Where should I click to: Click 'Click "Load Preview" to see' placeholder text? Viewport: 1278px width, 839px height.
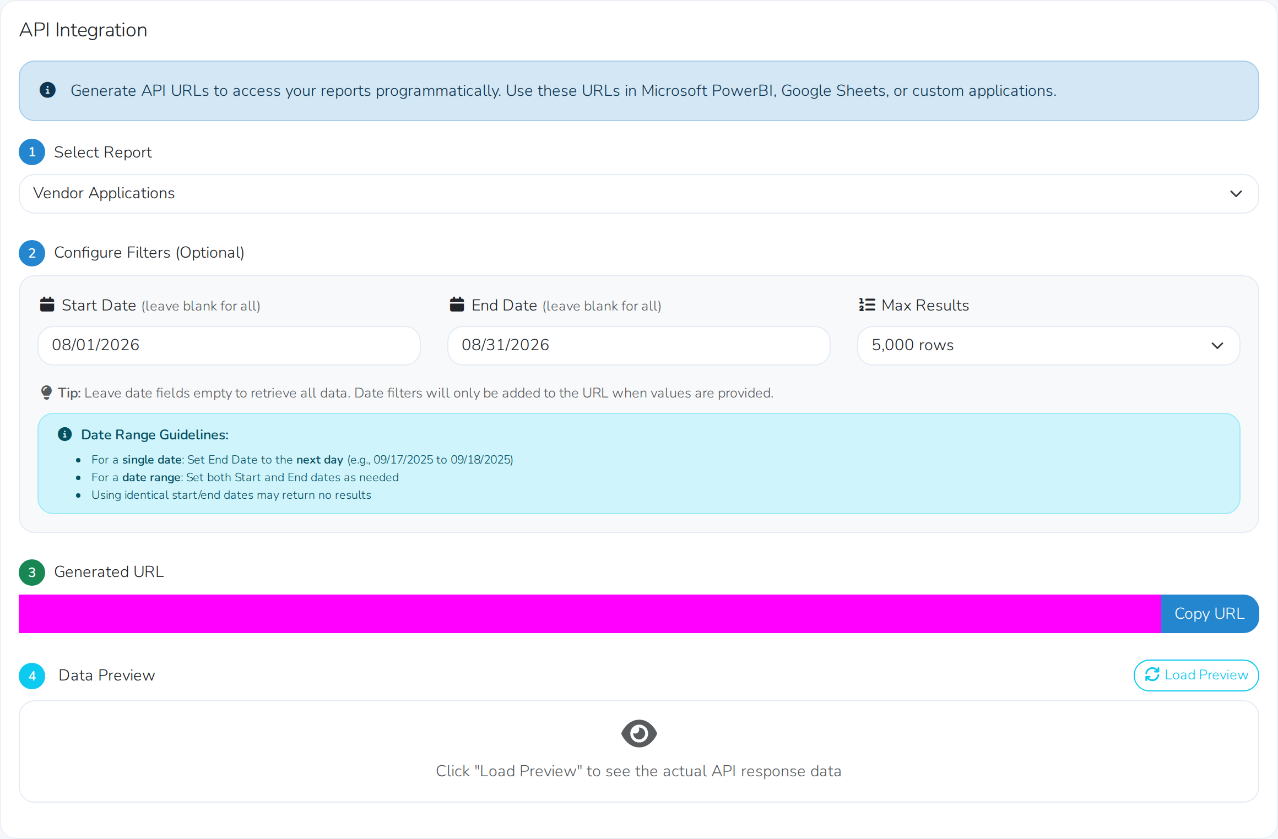point(639,771)
